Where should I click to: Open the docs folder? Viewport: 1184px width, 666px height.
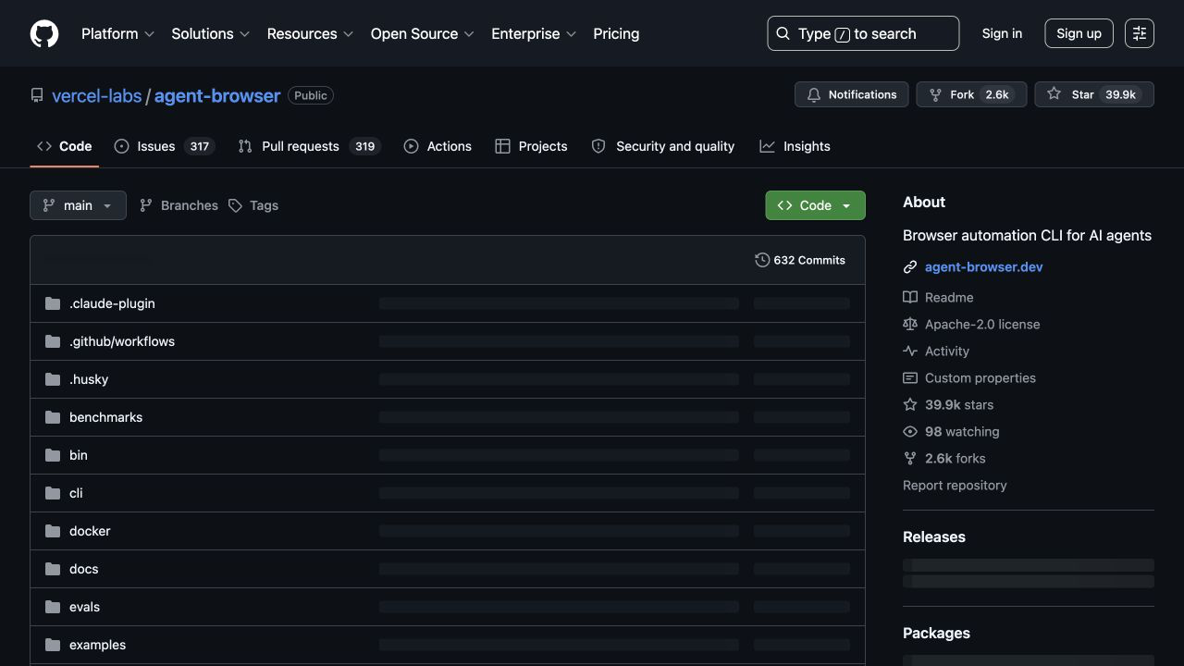[x=83, y=569]
